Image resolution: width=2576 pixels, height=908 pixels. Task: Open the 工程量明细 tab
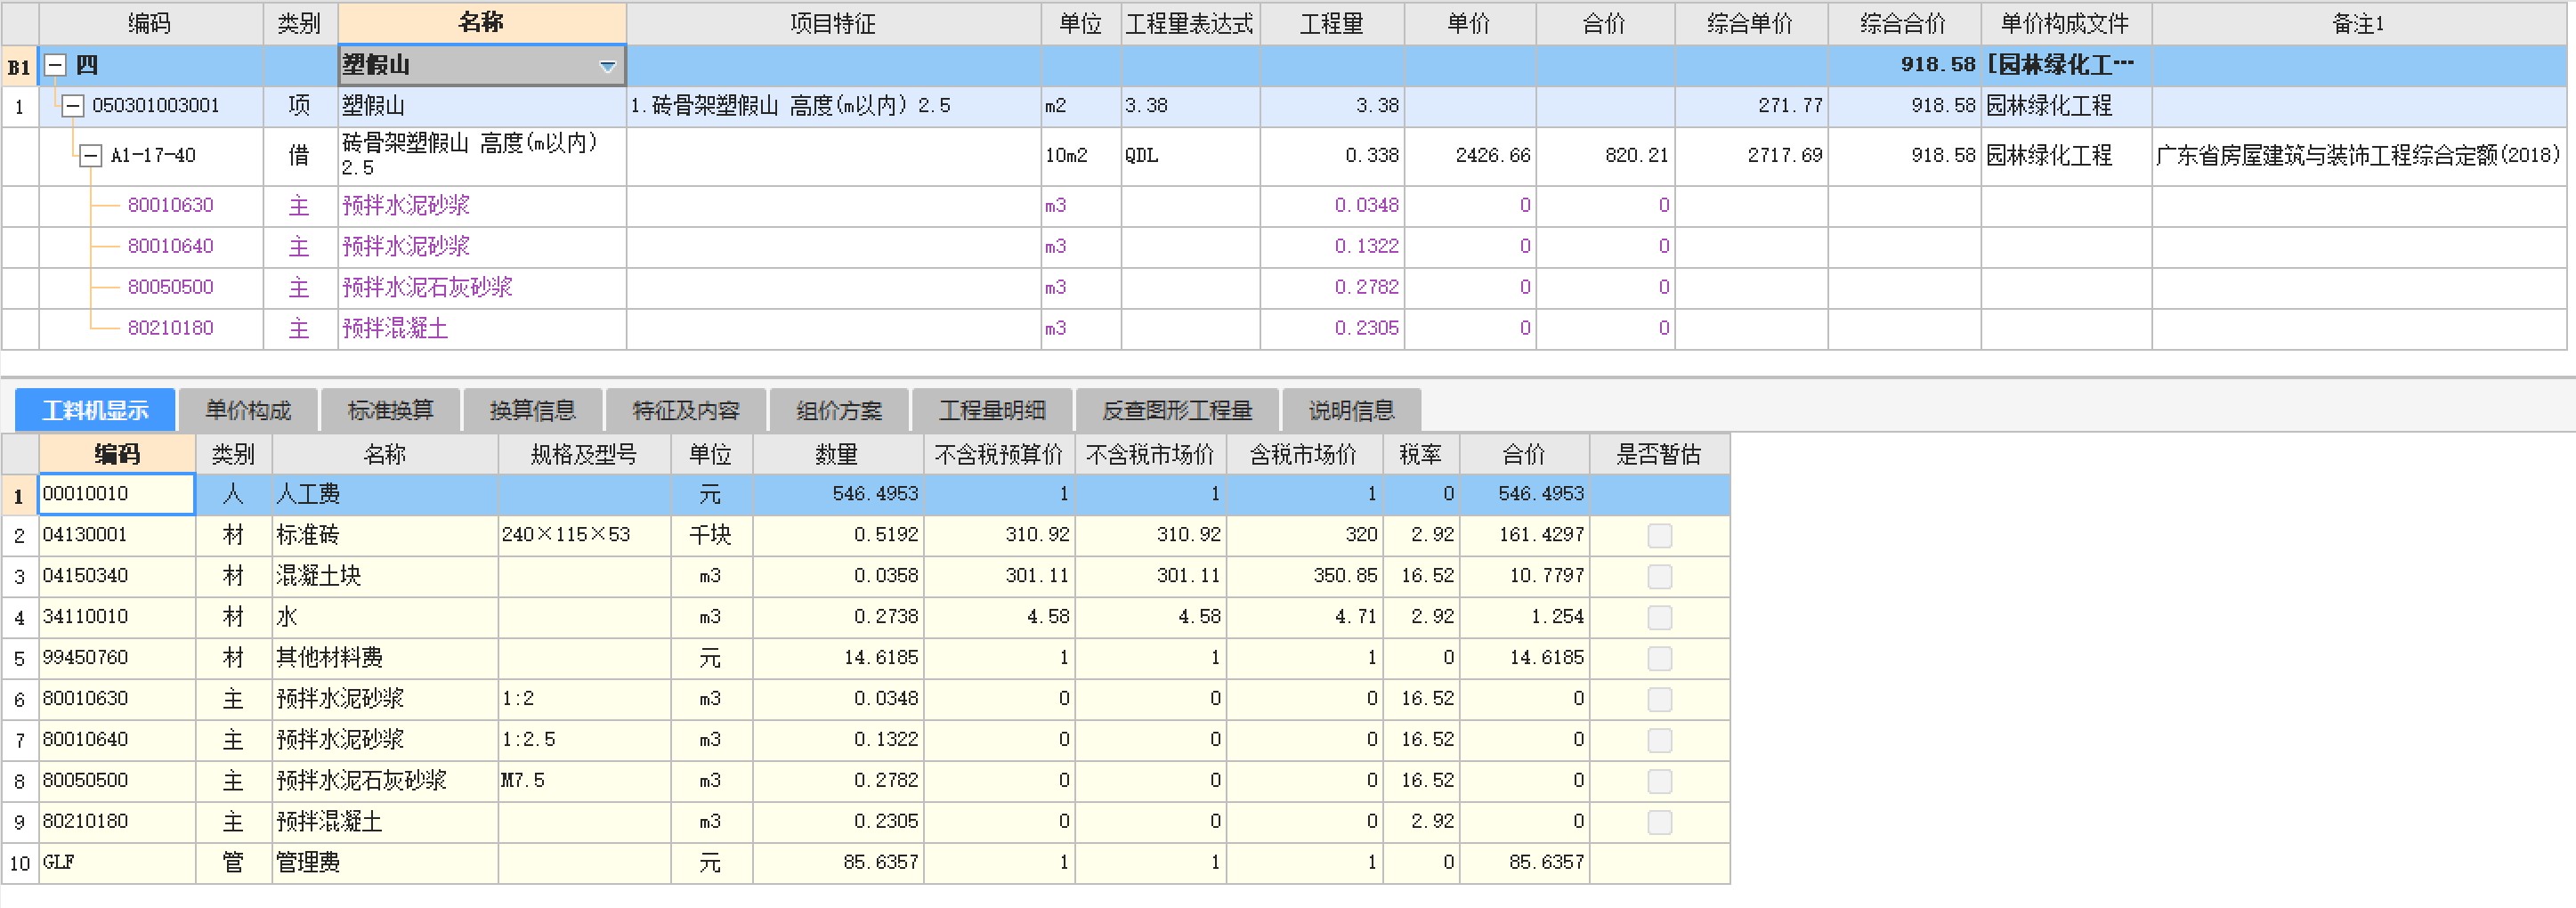click(992, 410)
